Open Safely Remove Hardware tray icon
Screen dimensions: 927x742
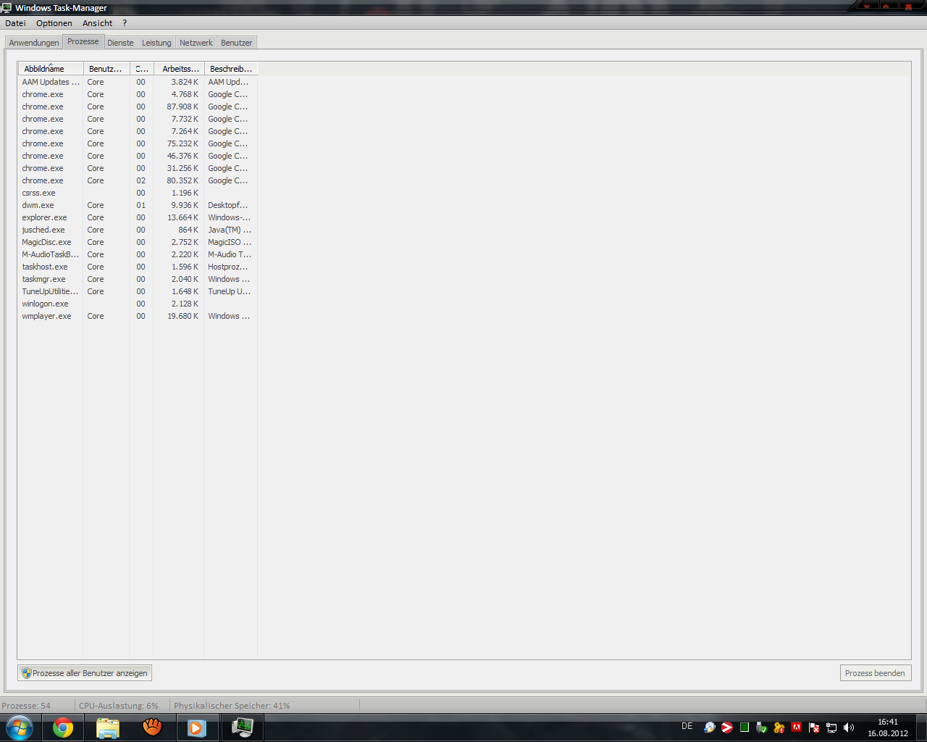tap(762, 727)
